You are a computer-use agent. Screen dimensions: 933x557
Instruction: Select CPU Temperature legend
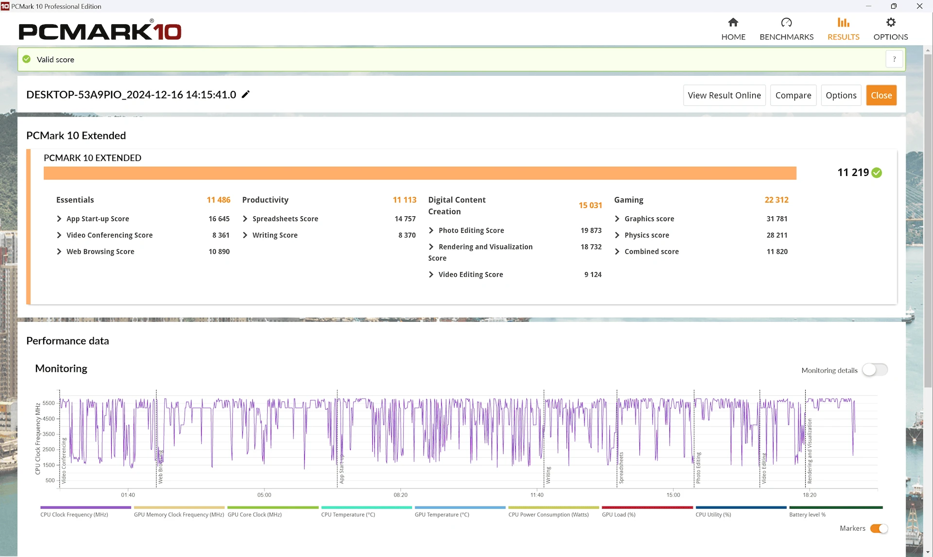[x=366, y=511]
